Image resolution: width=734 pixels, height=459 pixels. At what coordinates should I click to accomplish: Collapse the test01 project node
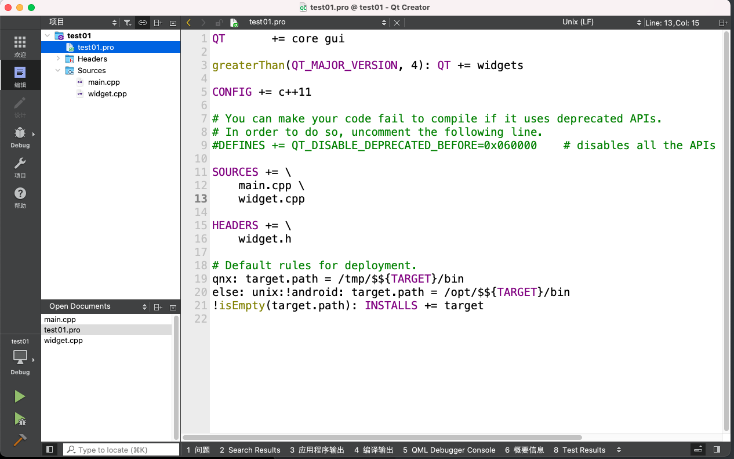tap(48, 36)
